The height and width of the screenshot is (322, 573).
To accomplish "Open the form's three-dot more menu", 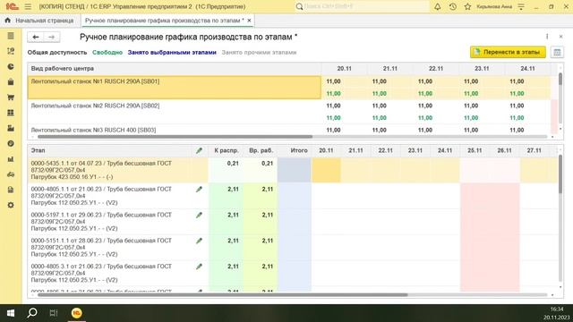I will click(547, 37).
